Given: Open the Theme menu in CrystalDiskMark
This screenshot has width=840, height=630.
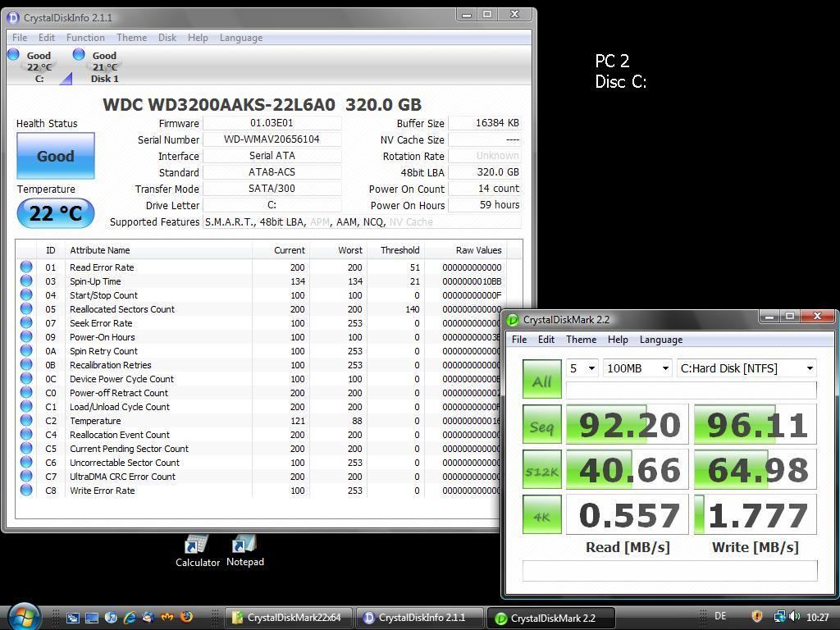Looking at the screenshot, I should pyautogui.click(x=582, y=340).
